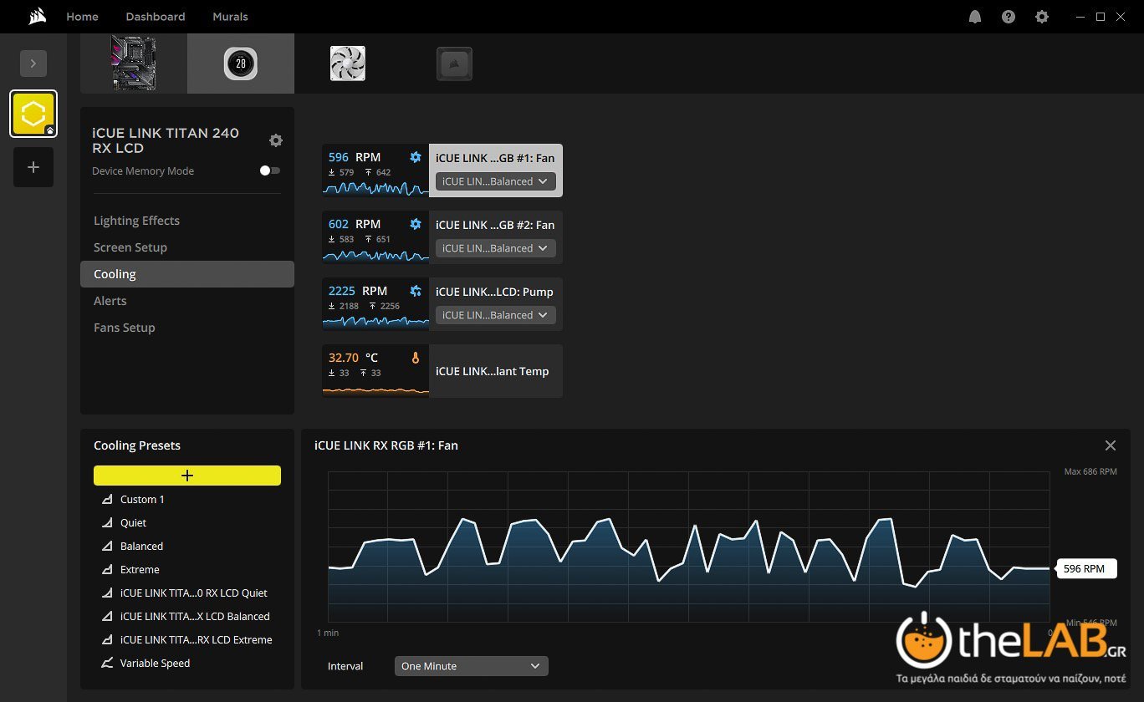Select the Variable Speed preset
This screenshot has width=1144, height=702.
(x=155, y=663)
